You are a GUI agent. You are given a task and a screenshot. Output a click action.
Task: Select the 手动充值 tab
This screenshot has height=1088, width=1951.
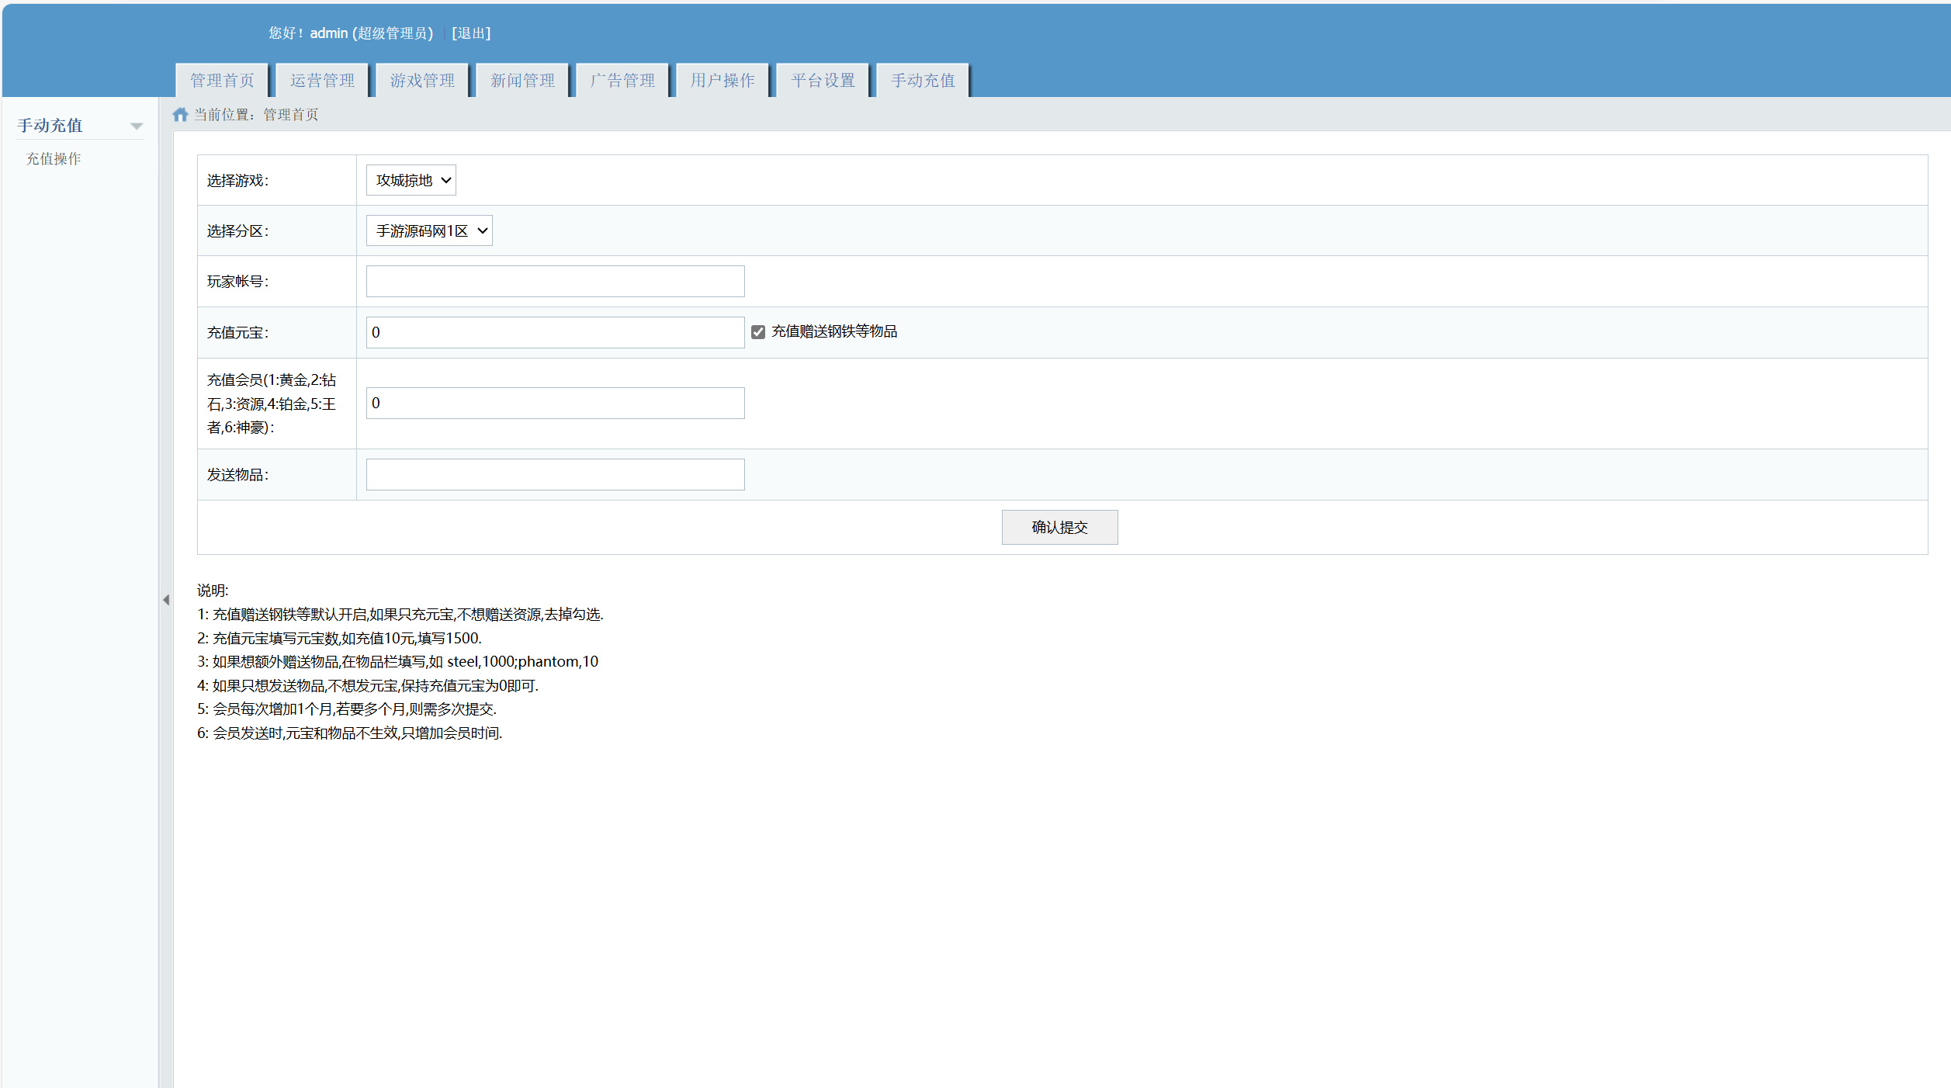(923, 81)
